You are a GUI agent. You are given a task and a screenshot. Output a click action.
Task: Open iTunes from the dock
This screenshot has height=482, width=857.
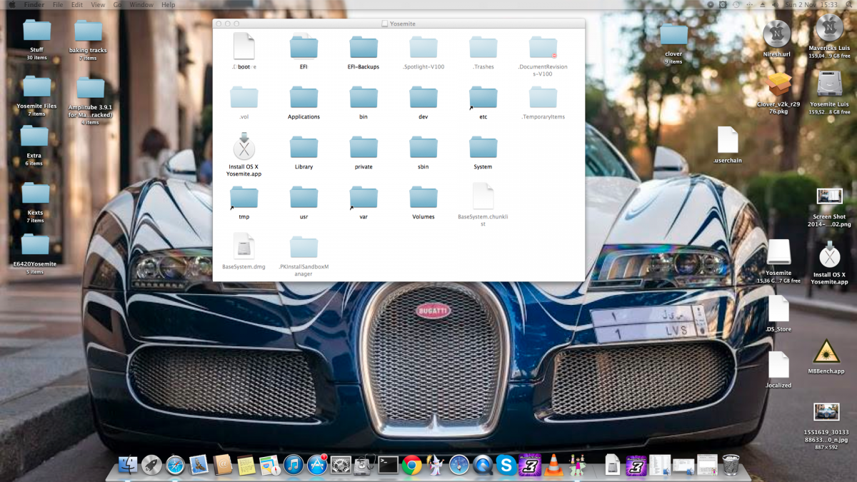click(294, 466)
